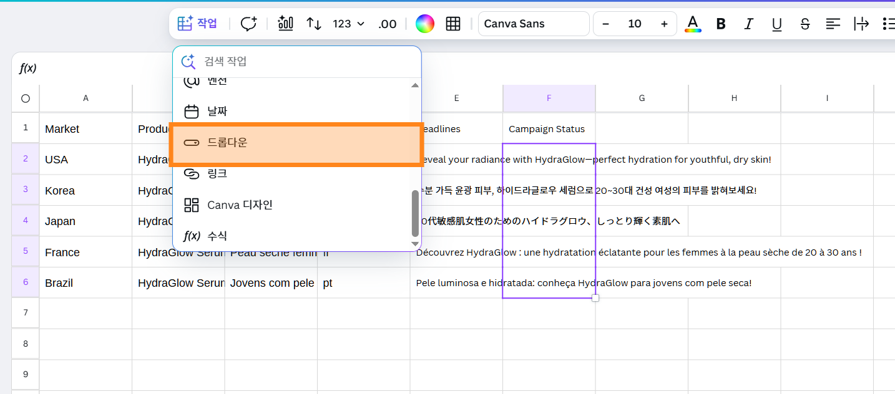Click the Brazil cell

click(x=86, y=283)
